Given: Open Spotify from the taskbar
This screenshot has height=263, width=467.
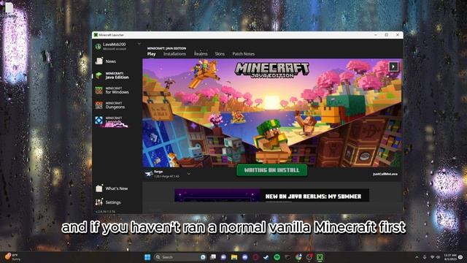Looking at the screenshot, I should point(277,257).
